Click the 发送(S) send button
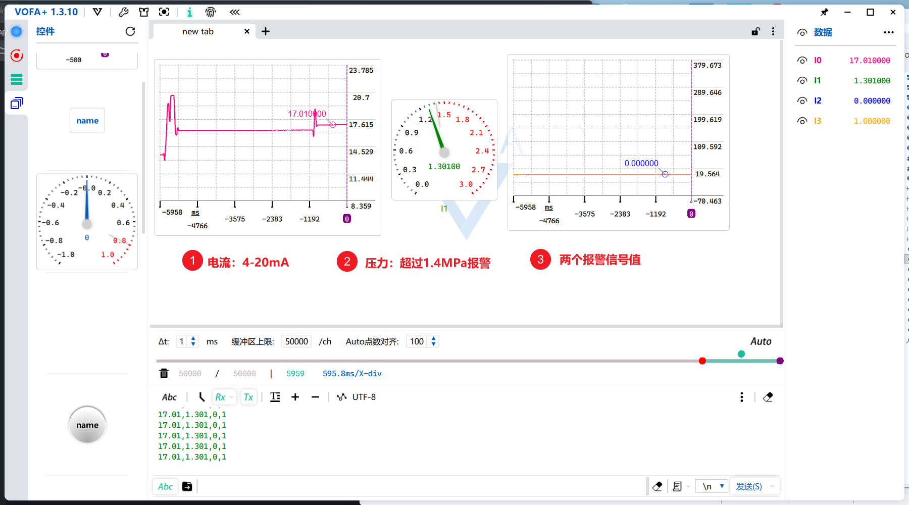The height and width of the screenshot is (505, 909). coord(748,486)
